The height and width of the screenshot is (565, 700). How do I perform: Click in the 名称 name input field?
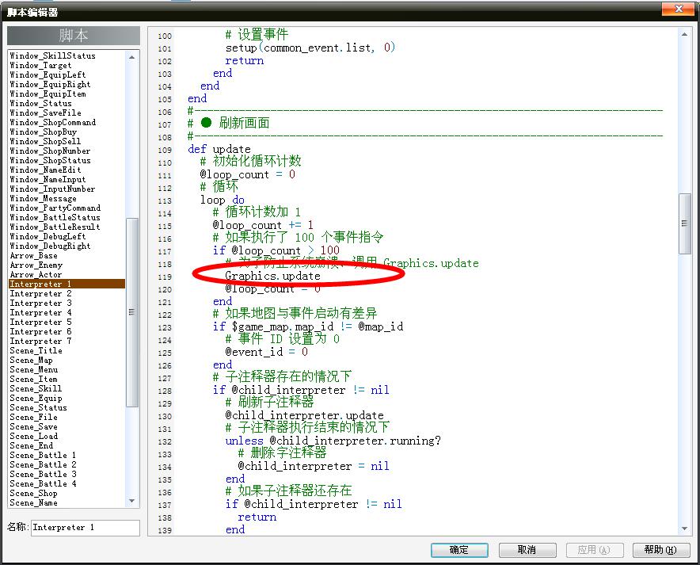coord(86,528)
